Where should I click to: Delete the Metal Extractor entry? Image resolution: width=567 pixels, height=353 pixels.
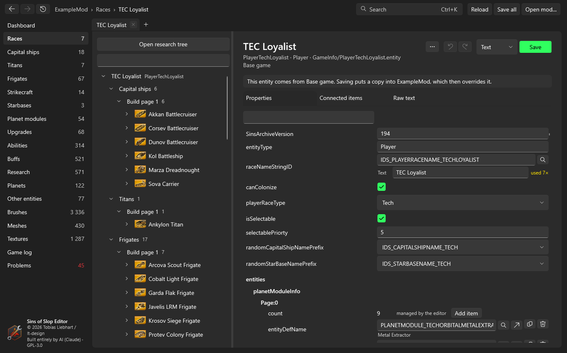pyautogui.click(x=543, y=324)
